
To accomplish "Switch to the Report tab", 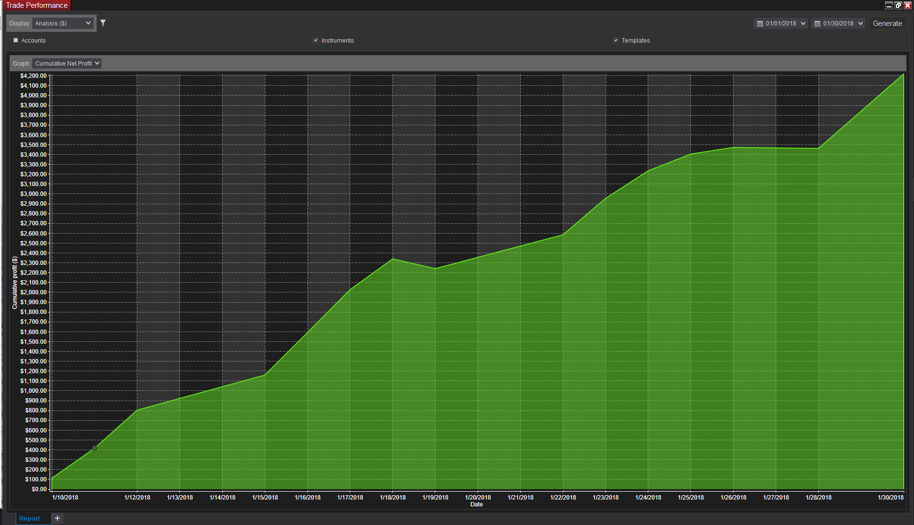I will [x=29, y=518].
